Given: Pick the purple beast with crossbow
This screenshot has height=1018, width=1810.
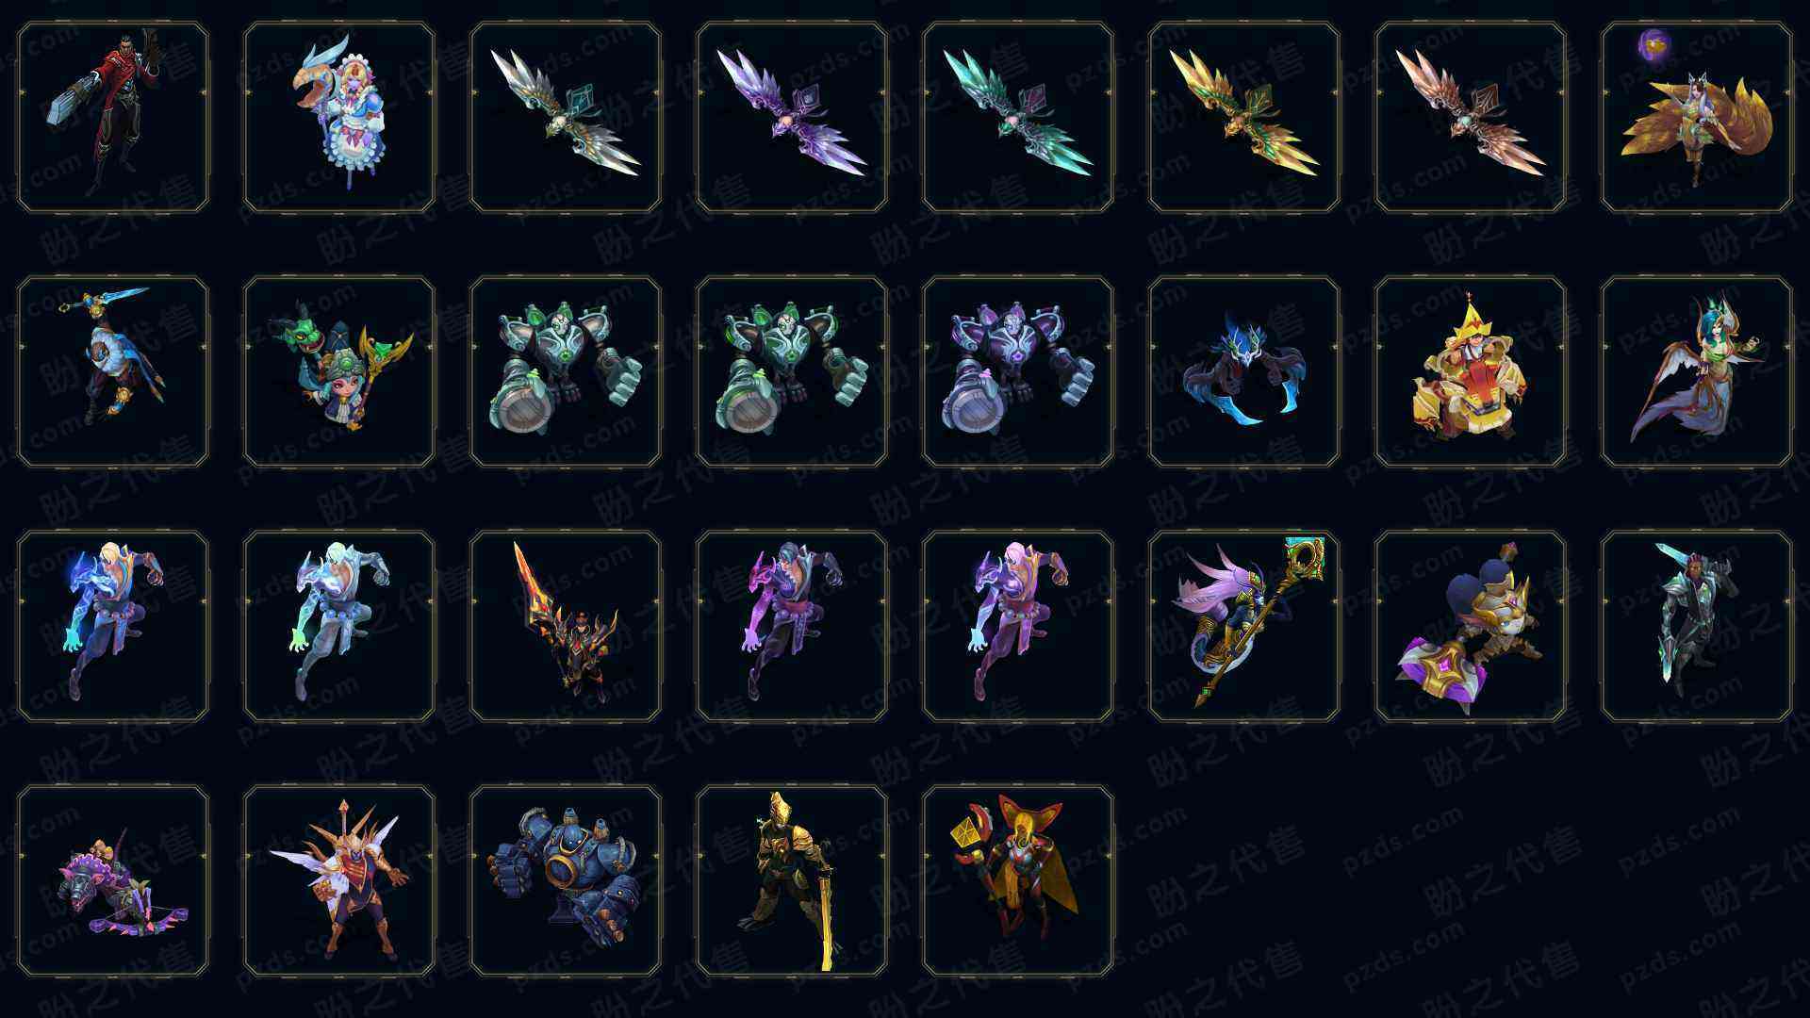Looking at the screenshot, I should 113,880.
